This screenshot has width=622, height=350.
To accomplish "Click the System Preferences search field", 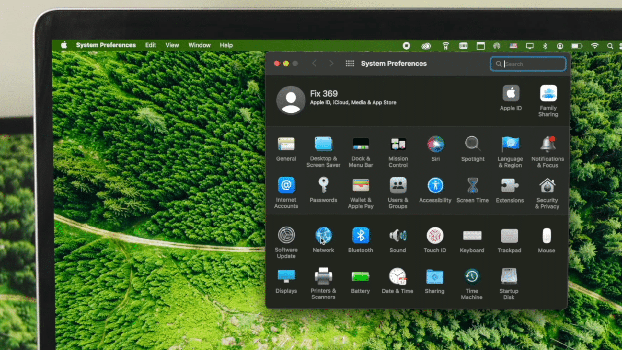I will point(528,64).
